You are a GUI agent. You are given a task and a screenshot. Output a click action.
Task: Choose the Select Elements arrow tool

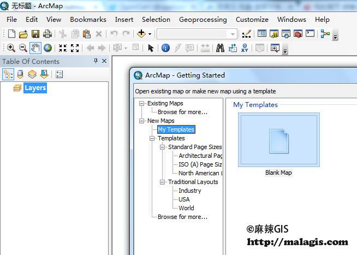[151, 48]
